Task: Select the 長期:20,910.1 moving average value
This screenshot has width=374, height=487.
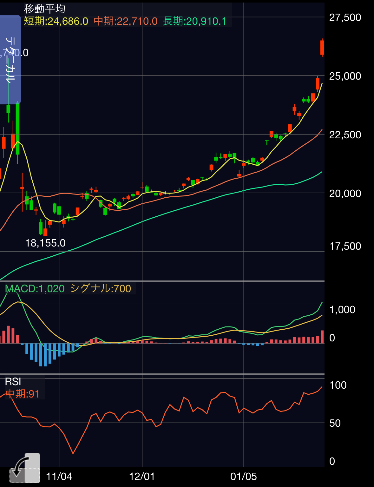Action: point(194,21)
